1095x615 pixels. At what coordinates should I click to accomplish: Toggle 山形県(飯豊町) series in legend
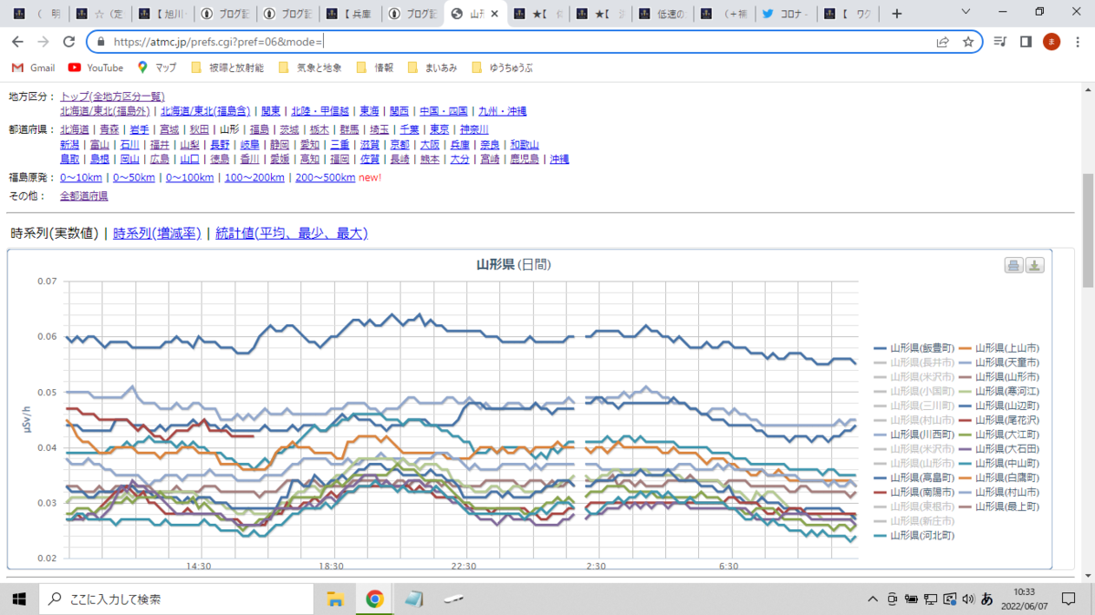coord(913,348)
